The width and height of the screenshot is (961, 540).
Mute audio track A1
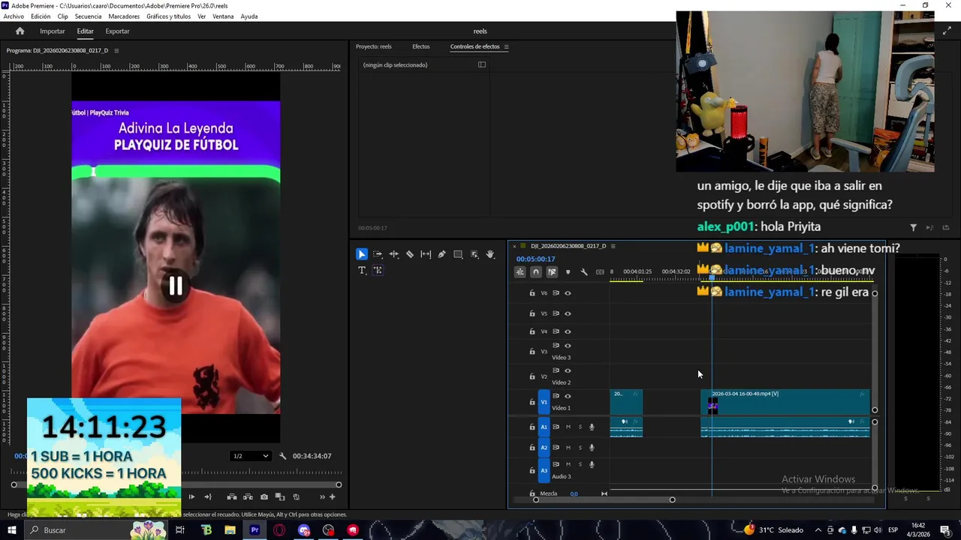pyautogui.click(x=568, y=427)
